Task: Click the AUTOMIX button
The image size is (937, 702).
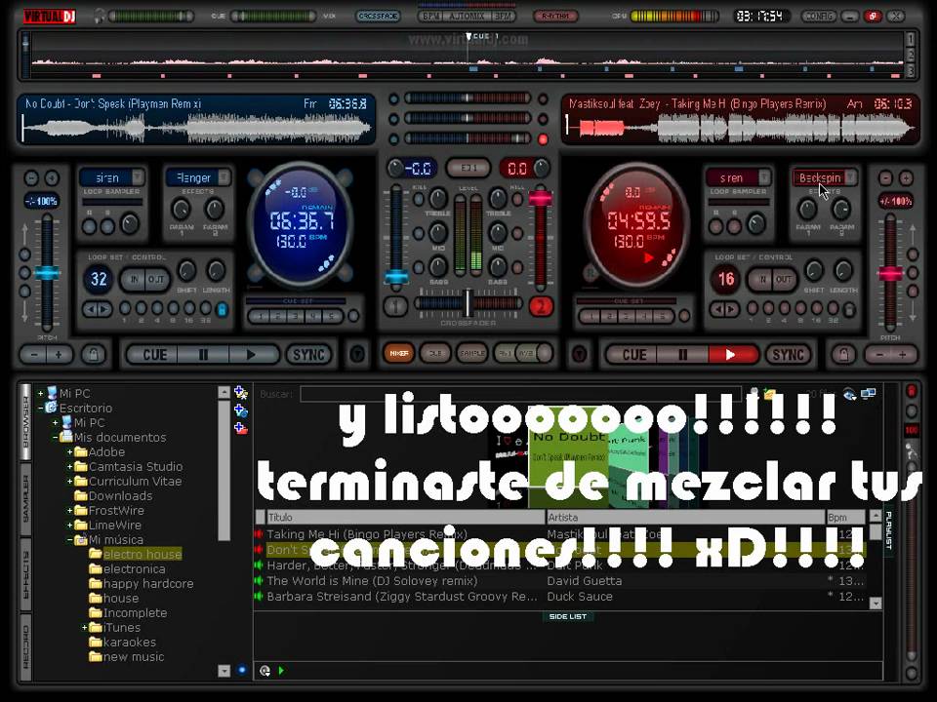Action: 467,17
